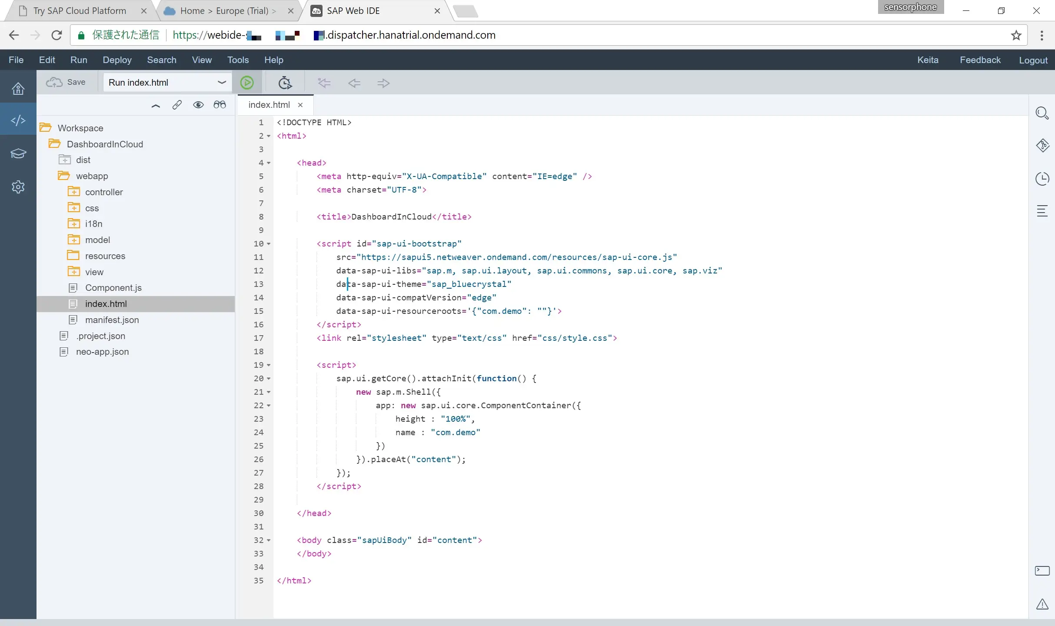Expand the controller folder
The width and height of the screenshot is (1055, 626).
pyautogui.click(x=73, y=192)
